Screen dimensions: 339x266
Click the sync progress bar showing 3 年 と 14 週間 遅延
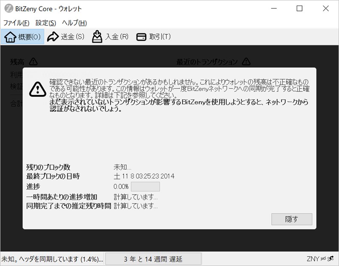click(153, 259)
